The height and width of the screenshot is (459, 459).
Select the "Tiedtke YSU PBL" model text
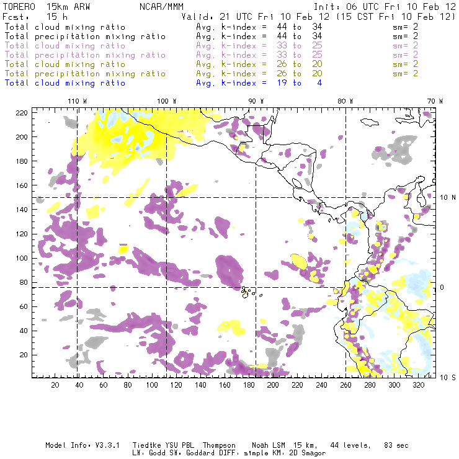click(163, 445)
